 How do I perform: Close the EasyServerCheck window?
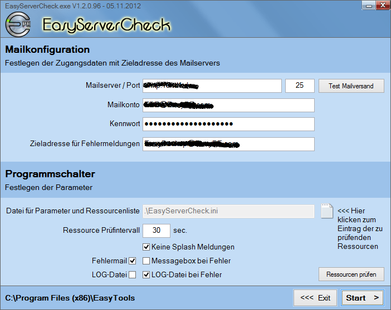(382, 5)
